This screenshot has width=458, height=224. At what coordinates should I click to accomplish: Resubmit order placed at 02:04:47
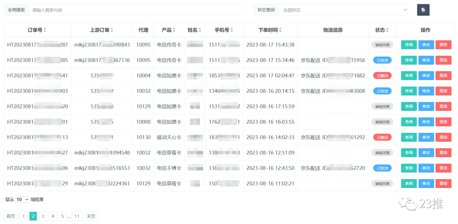pyautogui.click(x=444, y=76)
